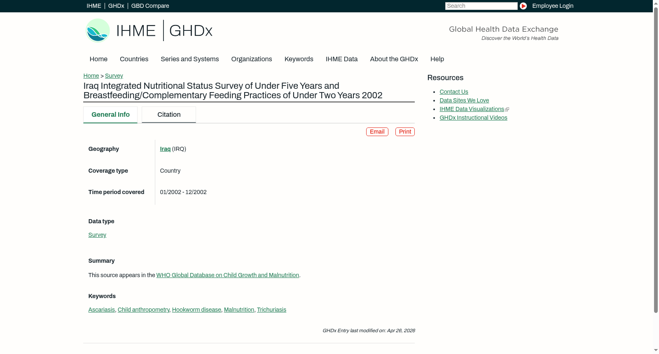The width and height of the screenshot is (659, 354).
Task: Click the Email button
Action: 377,132
